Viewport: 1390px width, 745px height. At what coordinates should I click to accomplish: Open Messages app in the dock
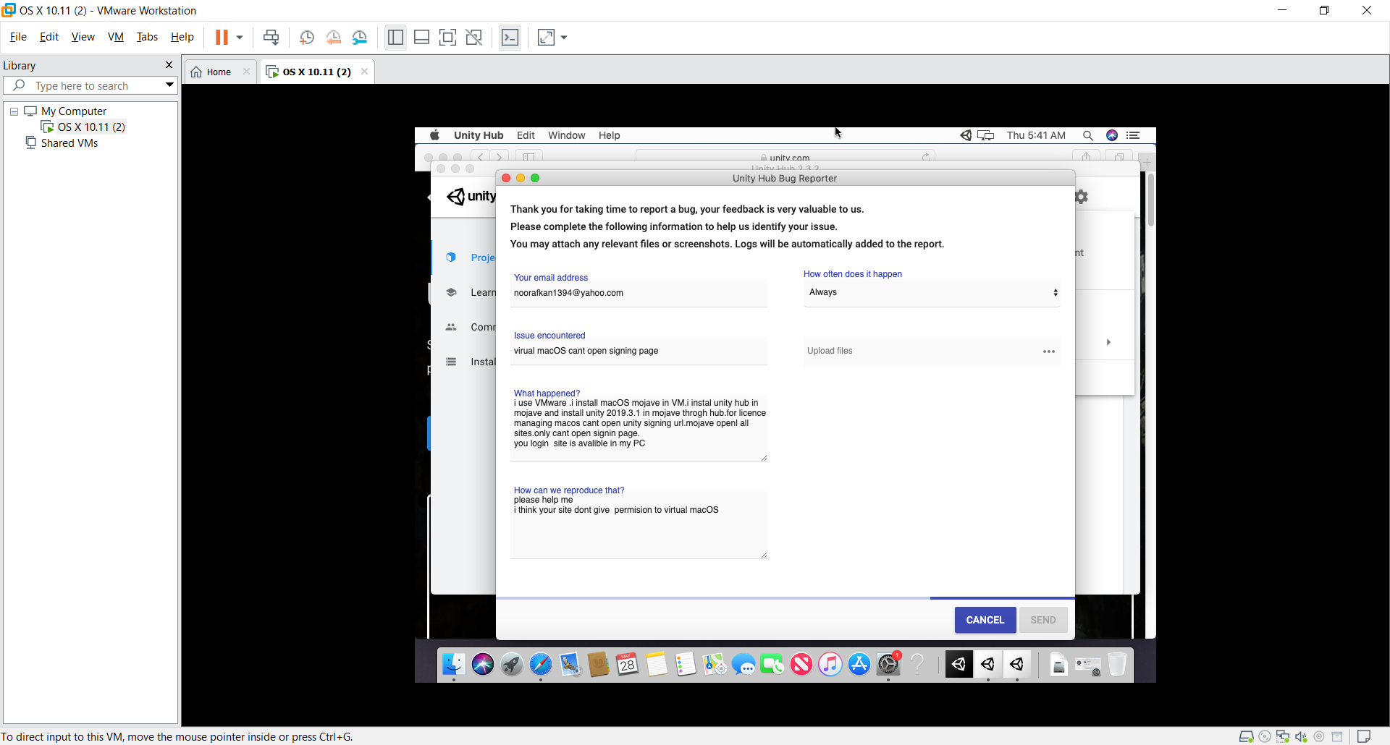click(744, 664)
